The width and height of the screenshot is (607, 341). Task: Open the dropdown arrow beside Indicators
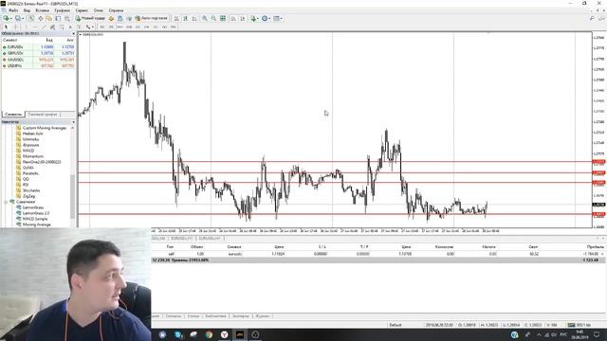click(258, 19)
